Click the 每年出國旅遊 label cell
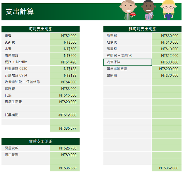The width and height of the screenshot is (183, 174). point(128,69)
